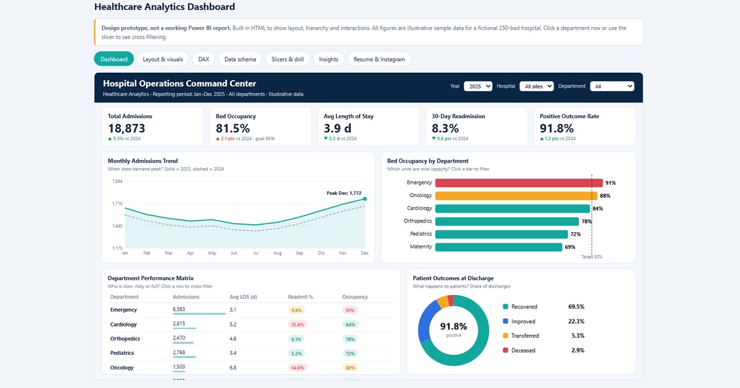The image size is (740, 388).
Task: Open the Insights tab
Action: [329, 59]
